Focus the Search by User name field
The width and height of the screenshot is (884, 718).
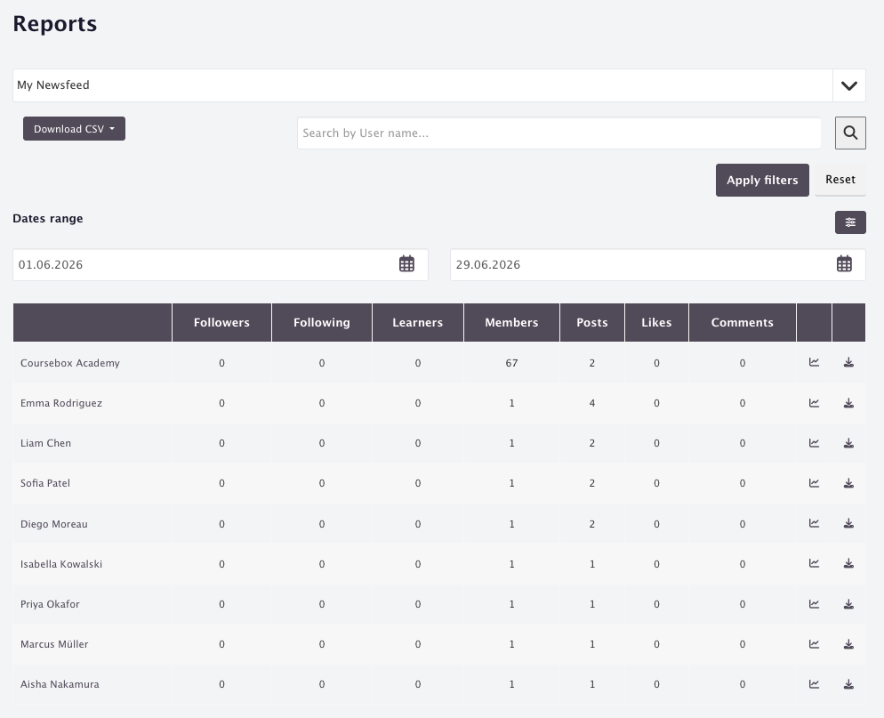[x=559, y=133]
